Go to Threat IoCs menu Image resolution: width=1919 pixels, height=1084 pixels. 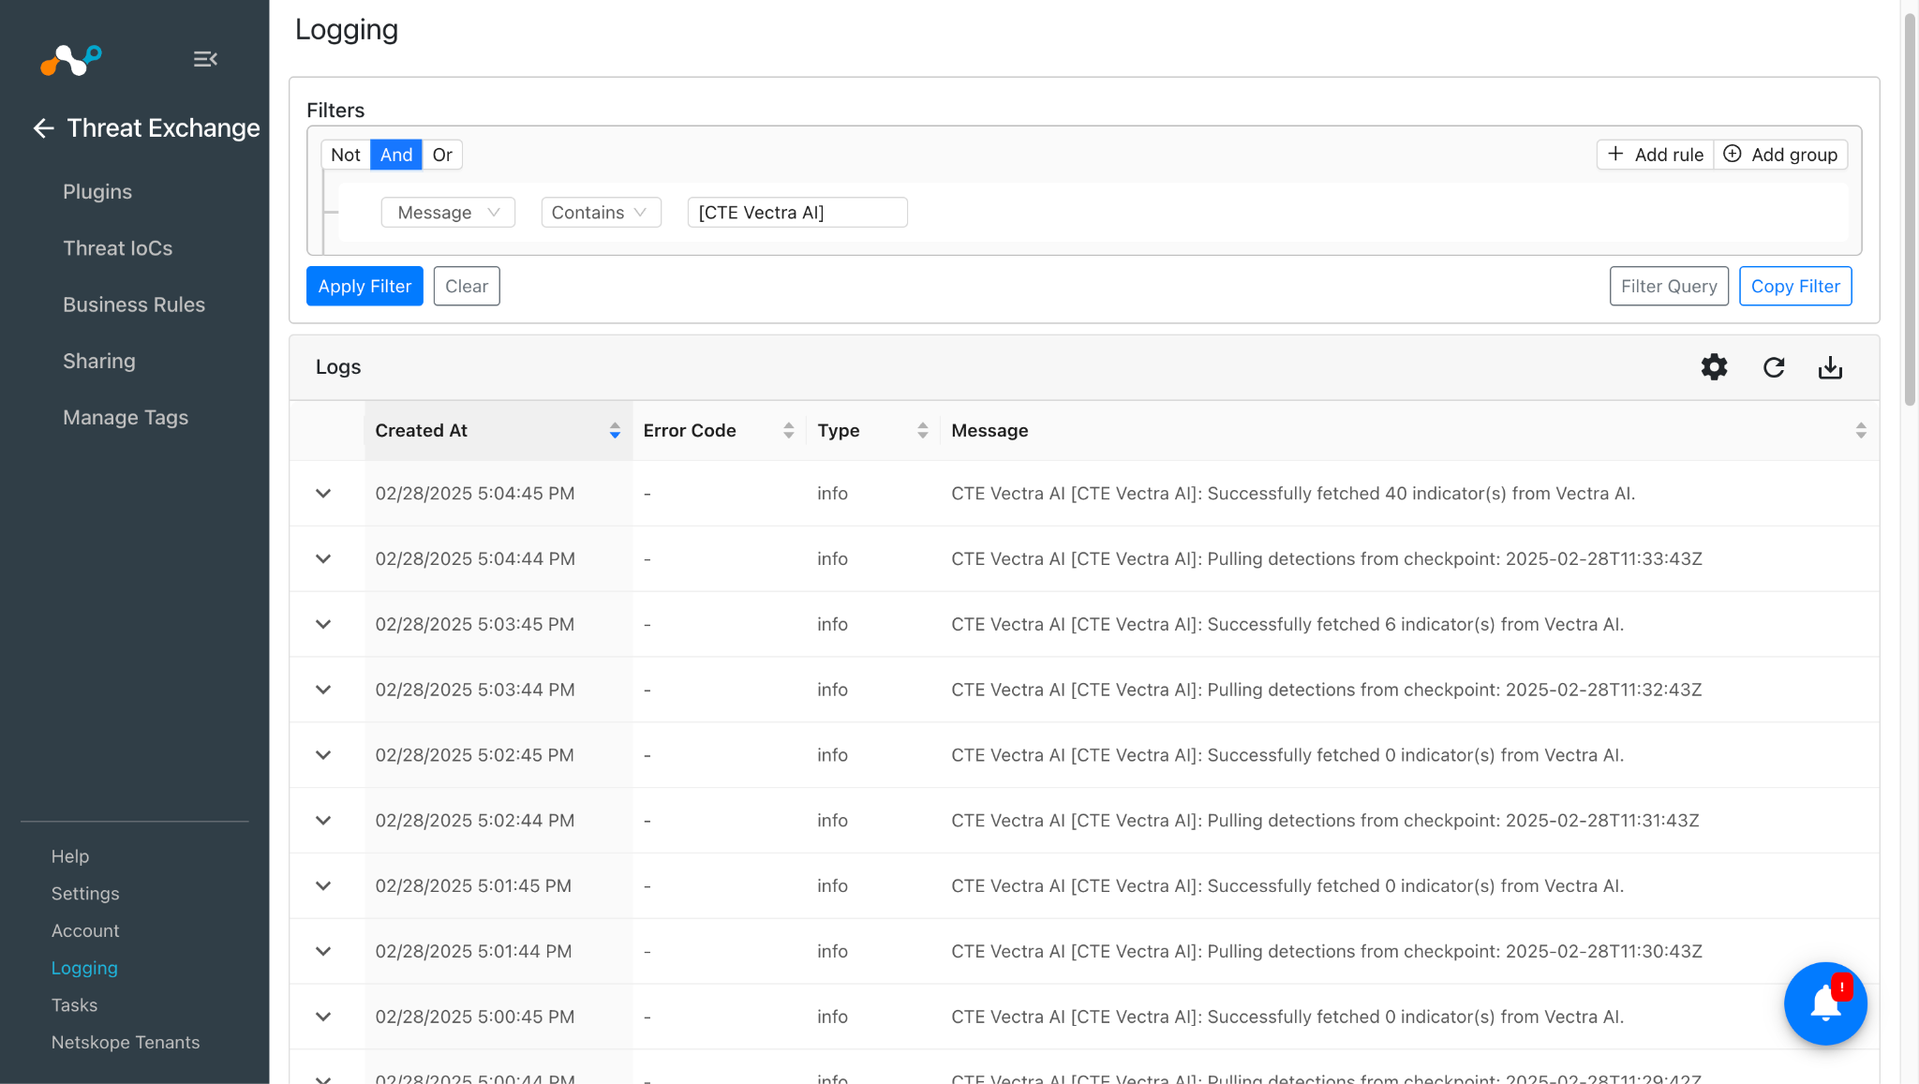pyautogui.click(x=117, y=248)
